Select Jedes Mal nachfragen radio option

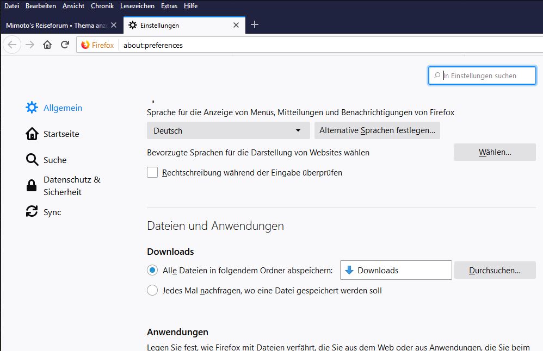click(152, 290)
